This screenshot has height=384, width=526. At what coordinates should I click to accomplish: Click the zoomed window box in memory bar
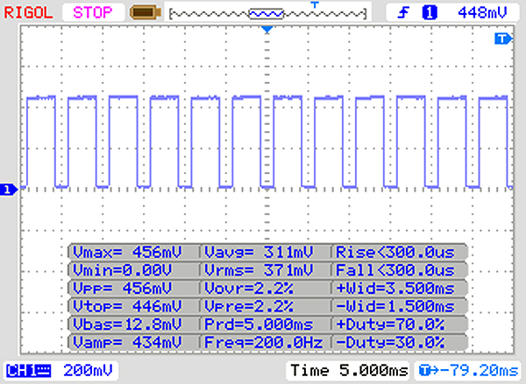(x=266, y=14)
